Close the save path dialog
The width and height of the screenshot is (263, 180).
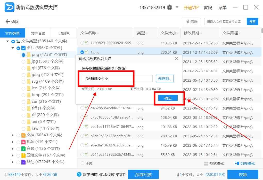pos(177,59)
